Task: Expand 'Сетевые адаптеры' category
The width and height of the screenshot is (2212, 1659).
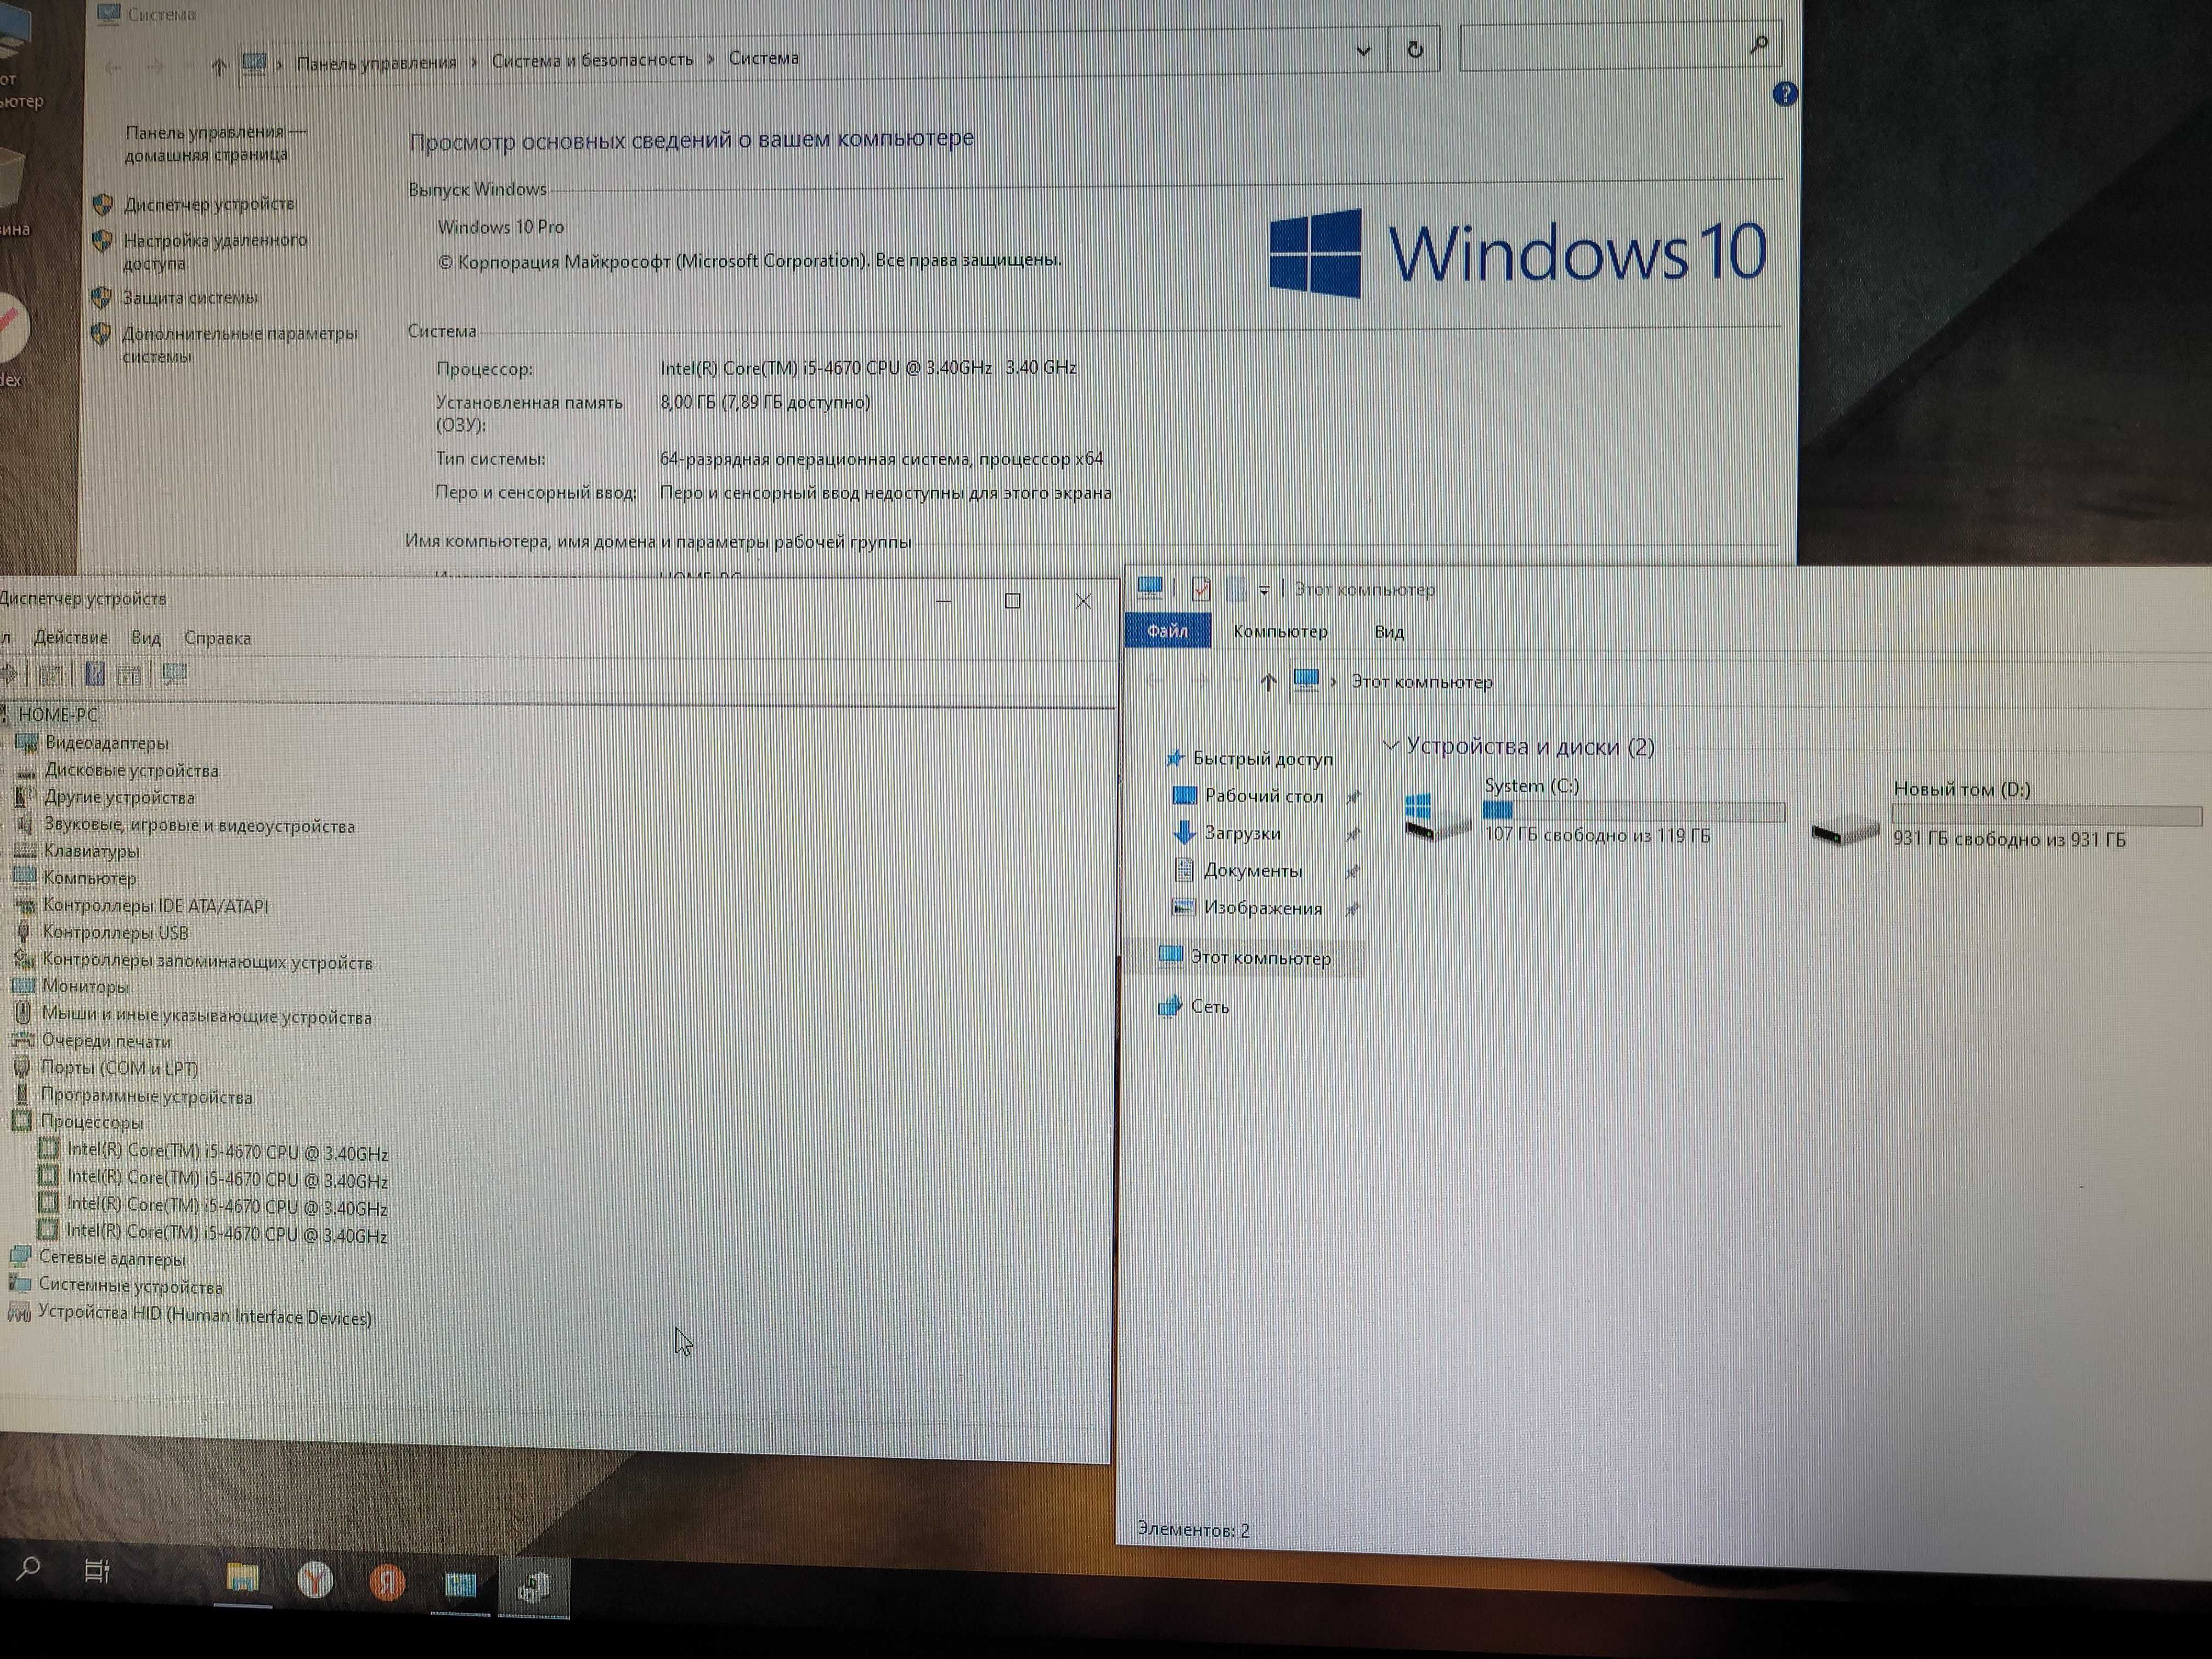Action: [x=112, y=1259]
